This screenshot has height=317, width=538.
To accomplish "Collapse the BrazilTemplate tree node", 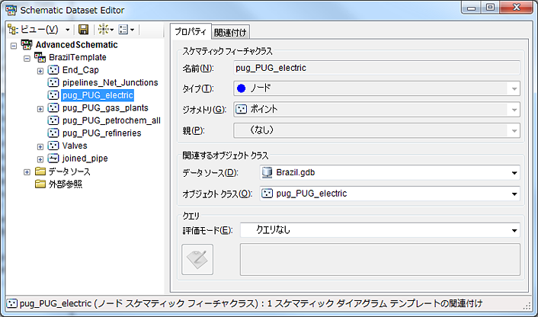I will tap(27, 58).
